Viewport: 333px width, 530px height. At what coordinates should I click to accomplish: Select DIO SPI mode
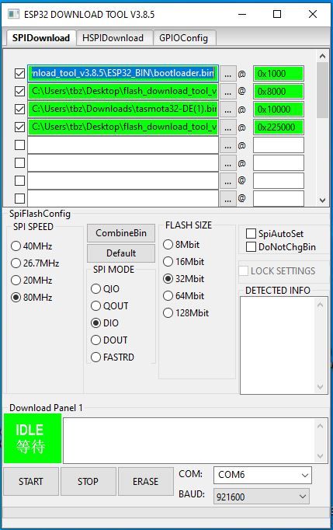tap(105, 323)
